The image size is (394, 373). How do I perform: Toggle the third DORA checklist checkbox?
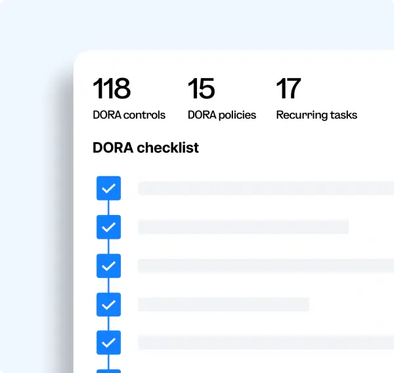[x=109, y=265]
